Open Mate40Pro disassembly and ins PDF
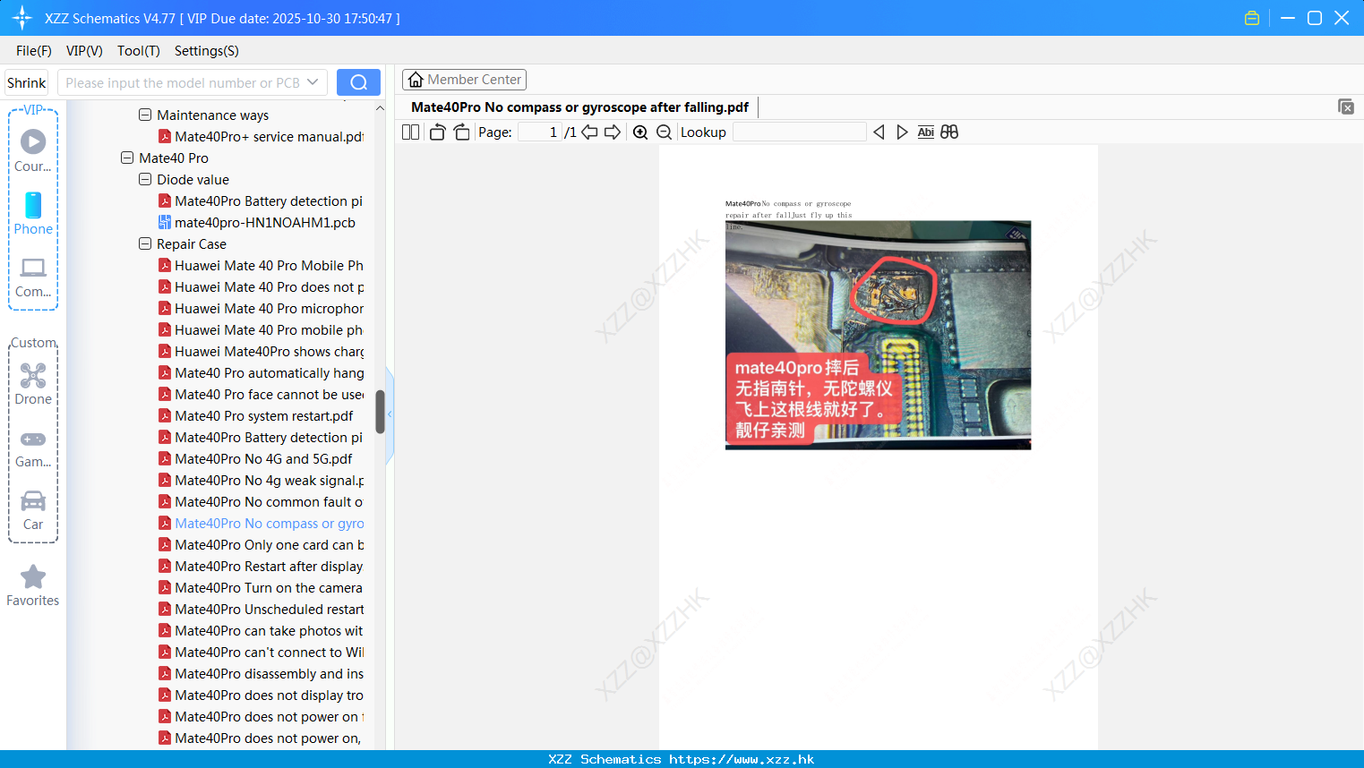The image size is (1364, 768). 261,673
